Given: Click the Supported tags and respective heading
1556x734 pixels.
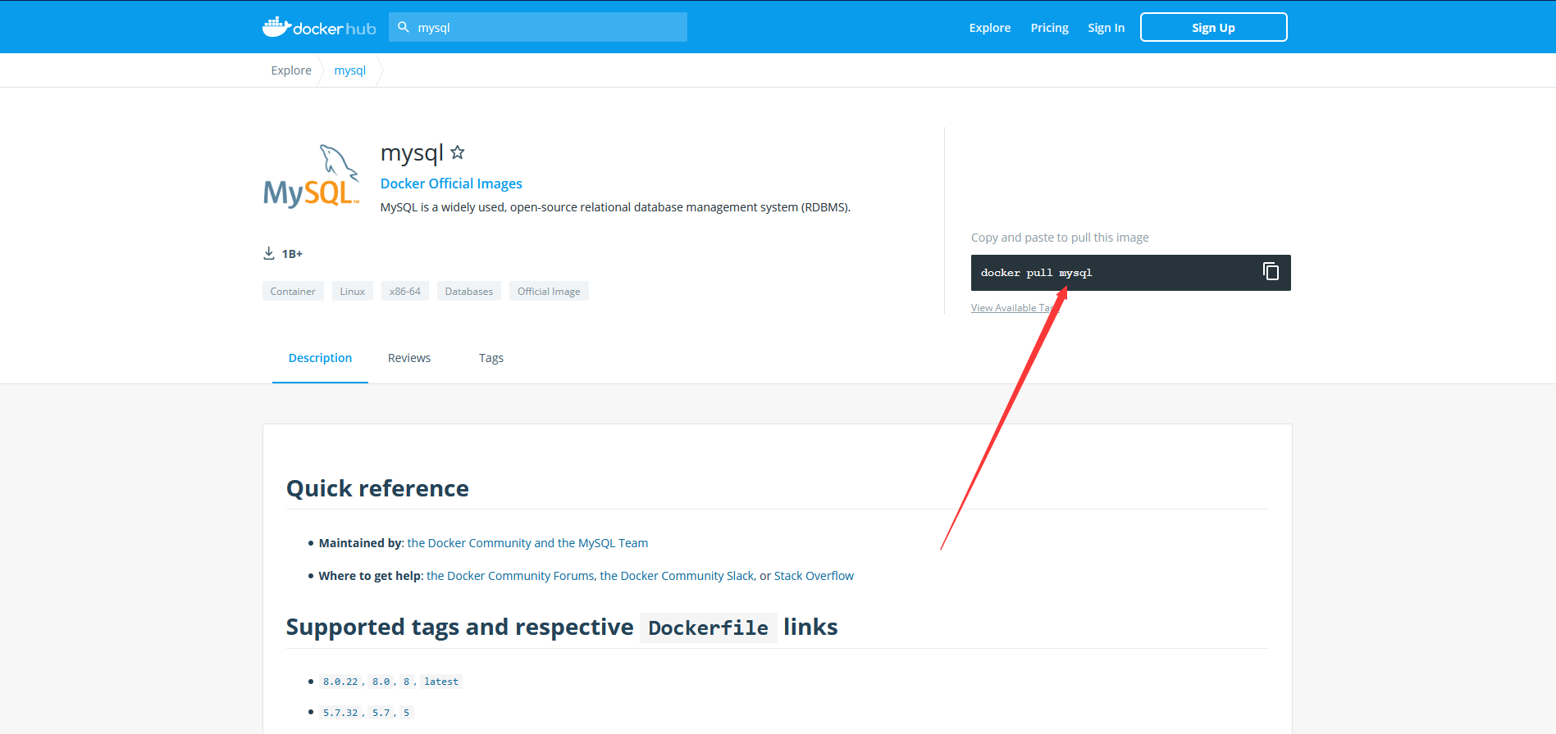Looking at the screenshot, I should tap(562, 628).
